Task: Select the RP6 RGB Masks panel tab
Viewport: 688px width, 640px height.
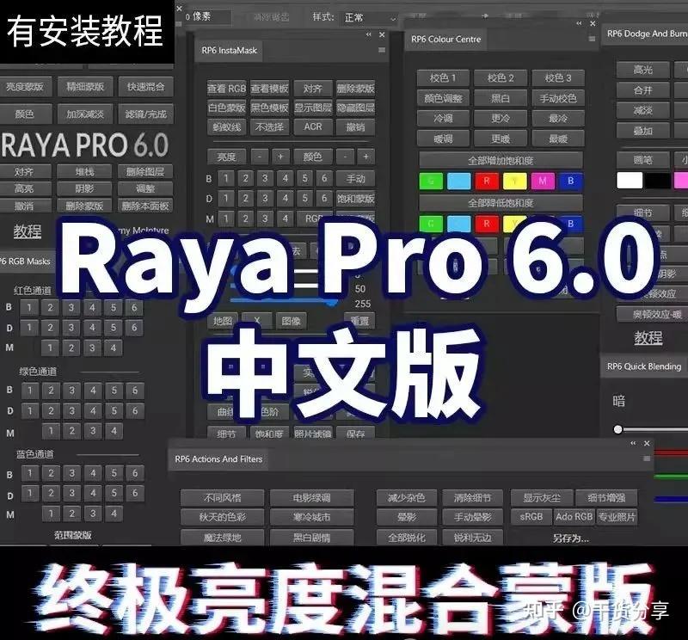Action: point(26,261)
